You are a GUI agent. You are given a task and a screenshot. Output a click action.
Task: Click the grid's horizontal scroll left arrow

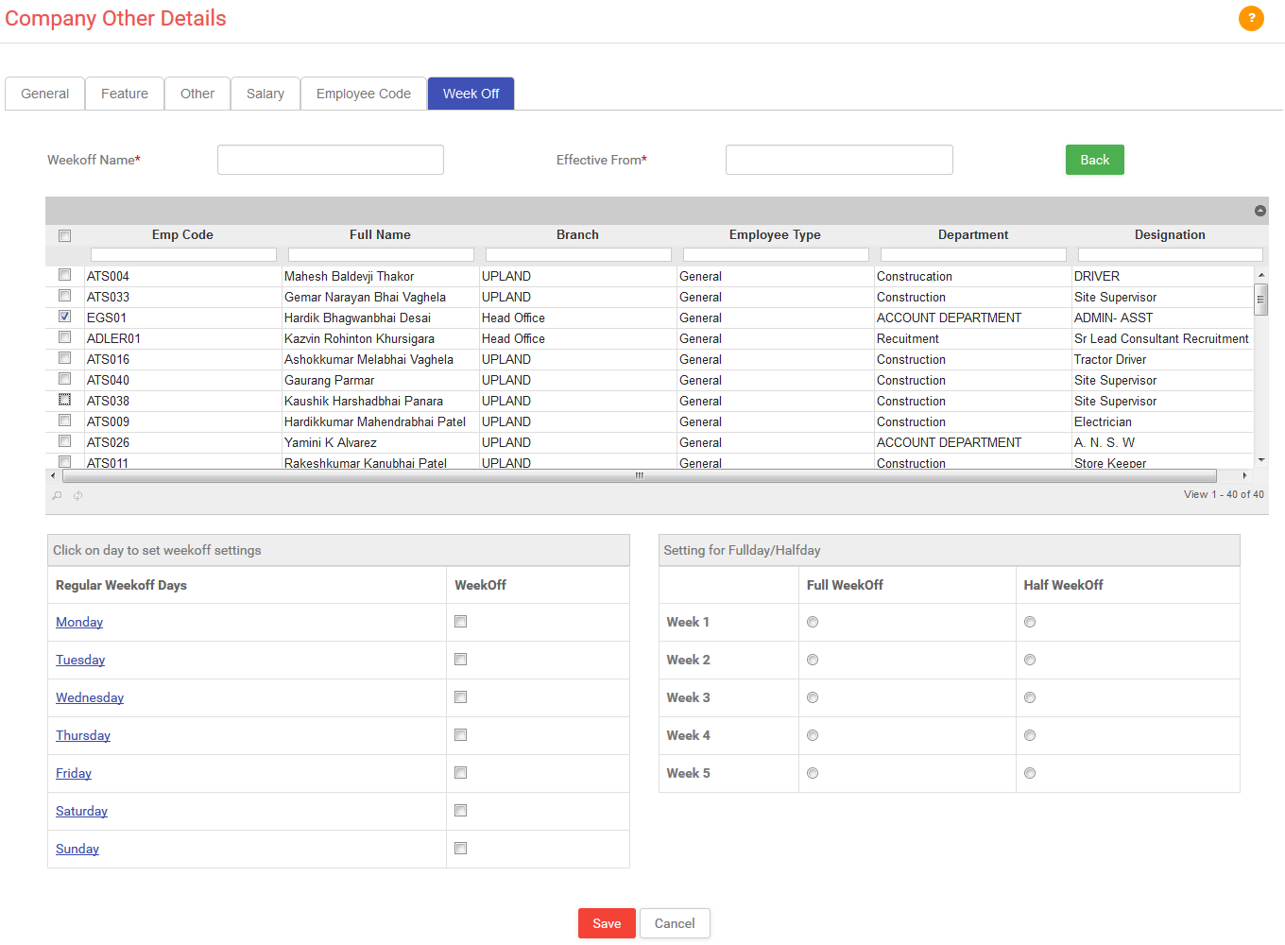53,475
